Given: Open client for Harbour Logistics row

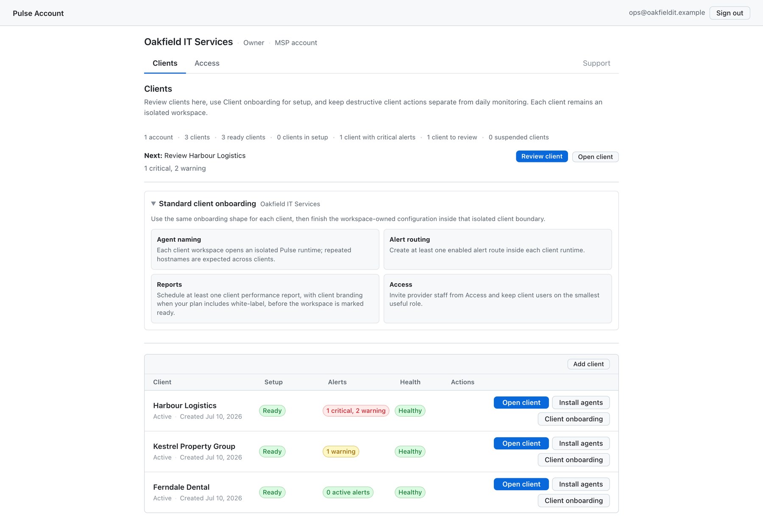Looking at the screenshot, I should [x=521, y=403].
